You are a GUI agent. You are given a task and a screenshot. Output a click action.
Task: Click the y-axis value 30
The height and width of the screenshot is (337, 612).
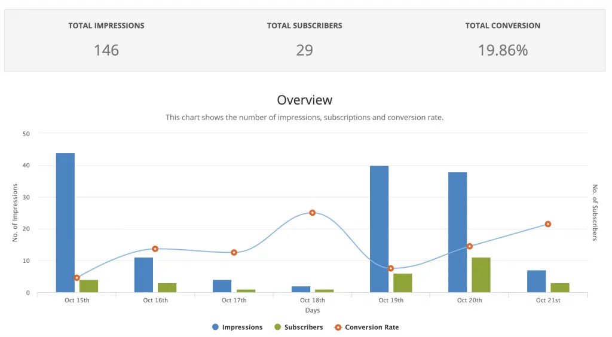pyautogui.click(x=26, y=197)
